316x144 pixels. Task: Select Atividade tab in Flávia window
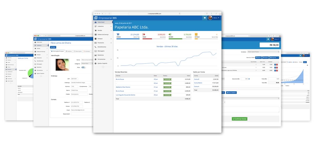click(x=87, y=51)
